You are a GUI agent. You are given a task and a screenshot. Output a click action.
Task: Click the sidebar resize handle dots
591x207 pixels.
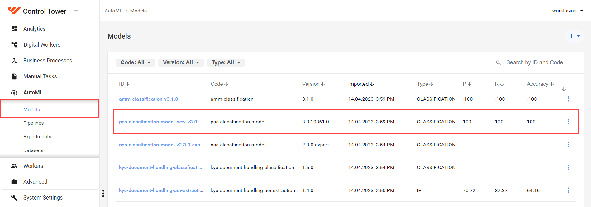103,193
